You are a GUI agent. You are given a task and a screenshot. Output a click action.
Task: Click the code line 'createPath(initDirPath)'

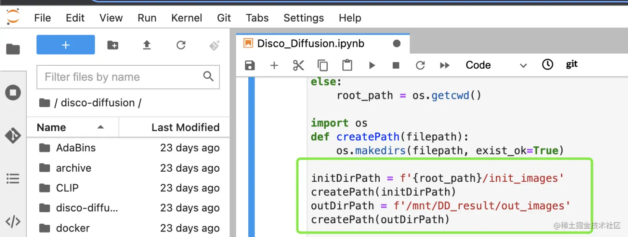383,192
